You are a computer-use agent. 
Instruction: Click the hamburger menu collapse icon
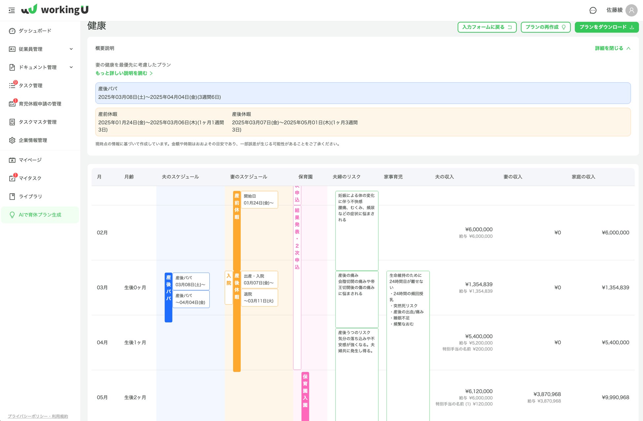point(12,10)
